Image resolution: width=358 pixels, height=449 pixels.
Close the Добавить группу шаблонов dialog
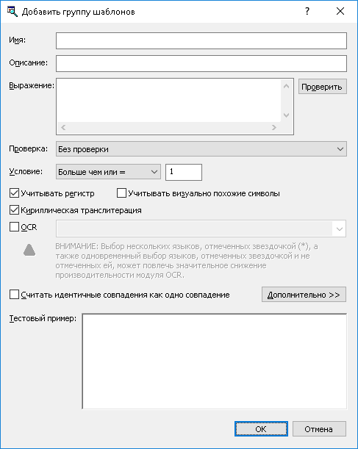click(340, 12)
